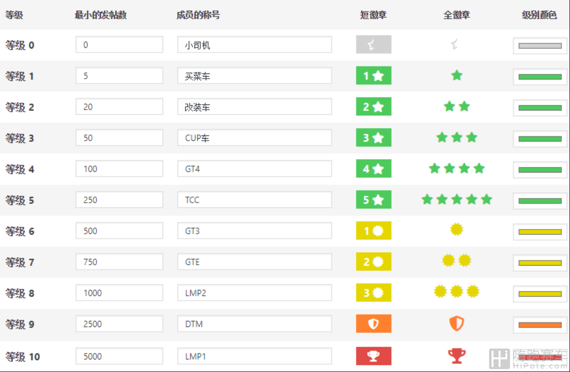Click the two yellow suns full badge
The image size is (570, 372).
[x=456, y=261]
